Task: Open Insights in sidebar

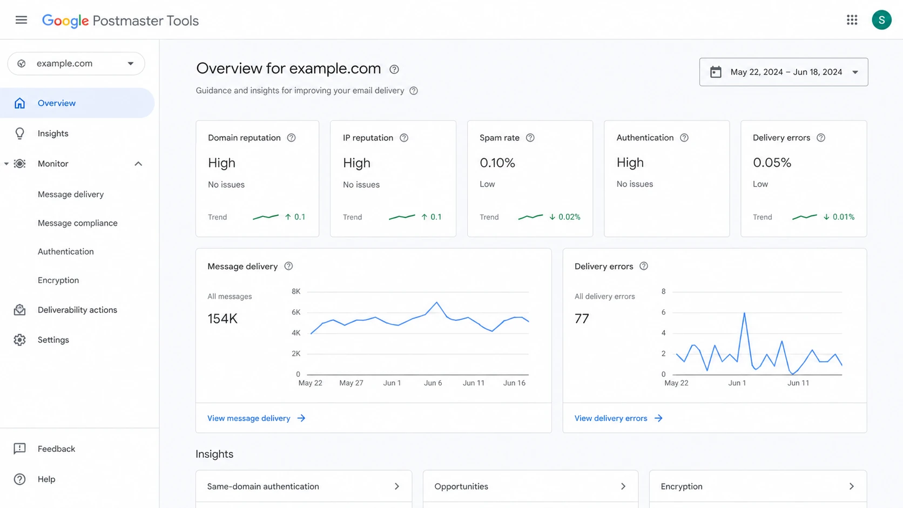Action: pyautogui.click(x=53, y=133)
